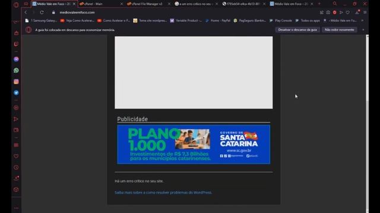Take a snapshot with camera icon
The image size is (380, 213).
(328, 12)
